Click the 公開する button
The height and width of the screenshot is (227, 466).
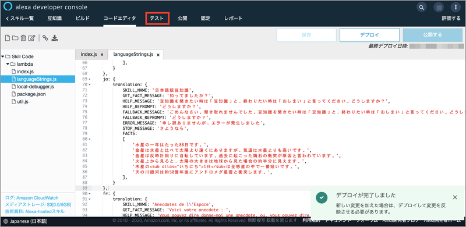[x=432, y=35]
